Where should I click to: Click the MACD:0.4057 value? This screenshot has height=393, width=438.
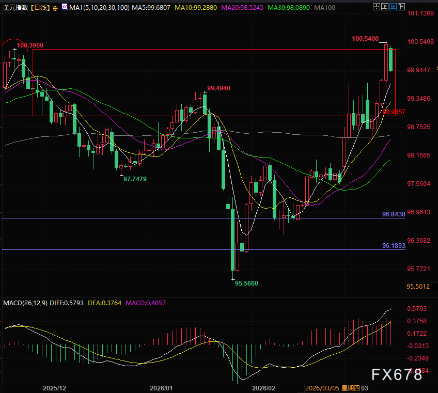pos(146,303)
